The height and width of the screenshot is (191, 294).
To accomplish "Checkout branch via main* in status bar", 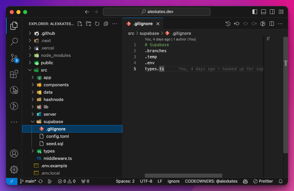I will [28, 181].
